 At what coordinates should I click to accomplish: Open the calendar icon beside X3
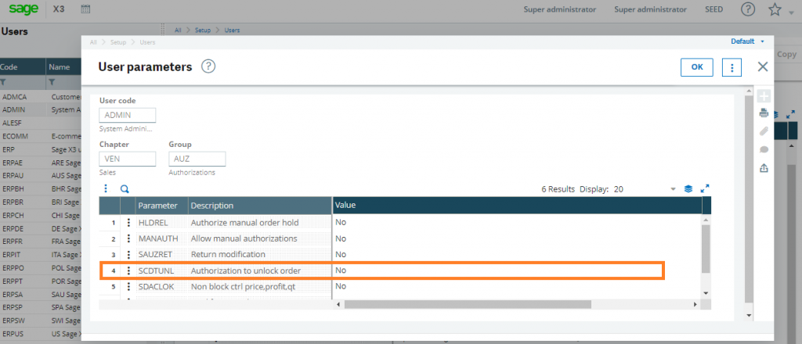point(85,9)
